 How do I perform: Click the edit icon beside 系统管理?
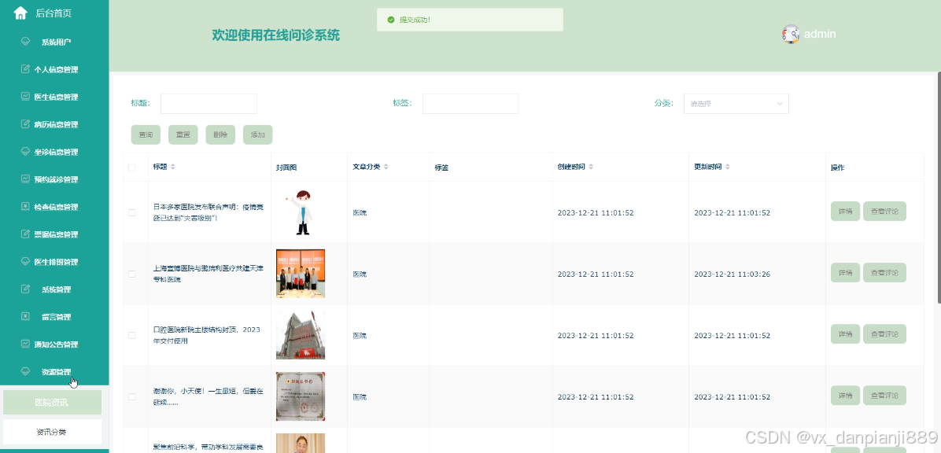click(x=25, y=289)
